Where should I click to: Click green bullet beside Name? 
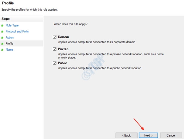pyautogui.click(x=2, y=50)
